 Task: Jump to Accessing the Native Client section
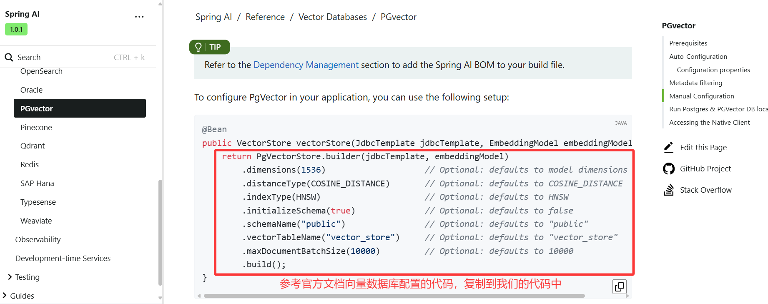click(x=710, y=123)
